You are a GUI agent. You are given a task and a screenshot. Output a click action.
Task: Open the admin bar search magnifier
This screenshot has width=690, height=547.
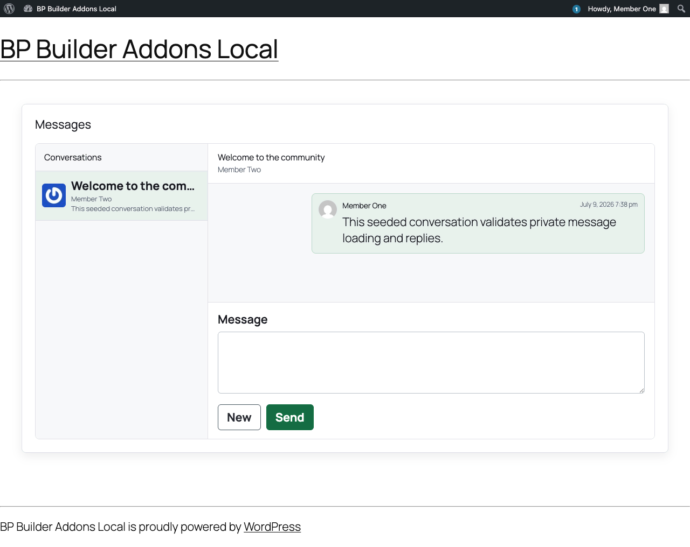(x=681, y=9)
